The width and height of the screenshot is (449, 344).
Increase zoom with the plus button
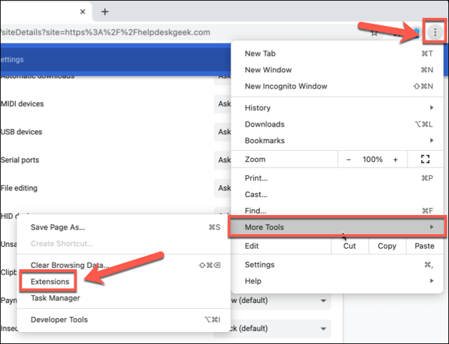point(395,159)
